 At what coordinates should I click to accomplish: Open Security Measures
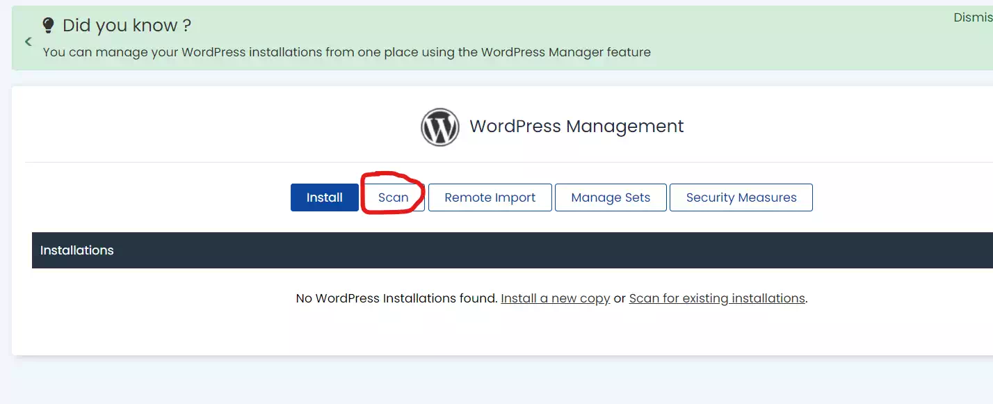741,197
